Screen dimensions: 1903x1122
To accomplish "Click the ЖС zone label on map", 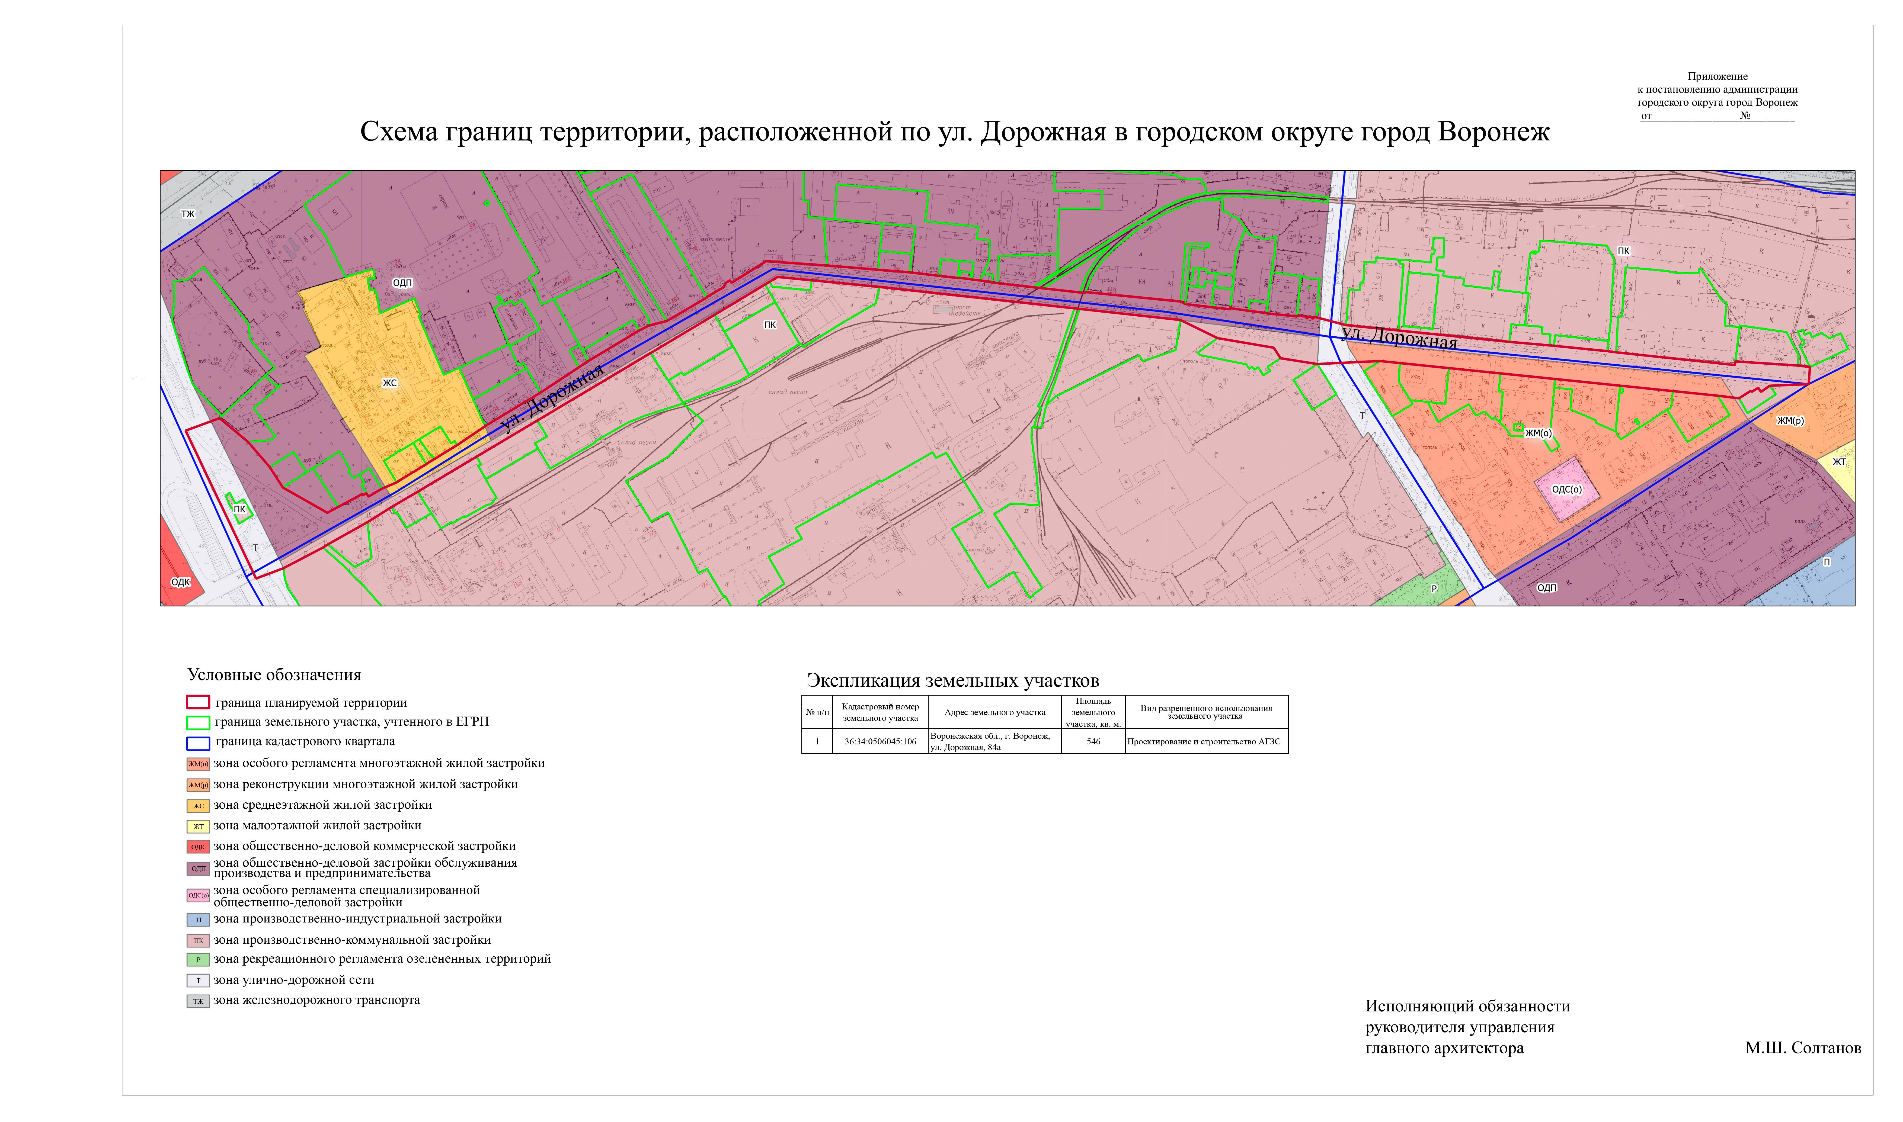I will point(389,383).
